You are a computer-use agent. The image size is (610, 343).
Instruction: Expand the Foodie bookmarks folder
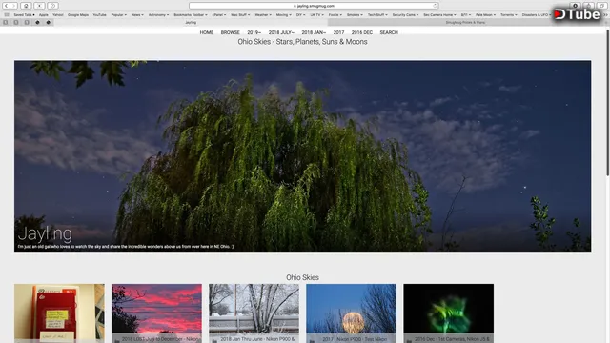point(335,15)
